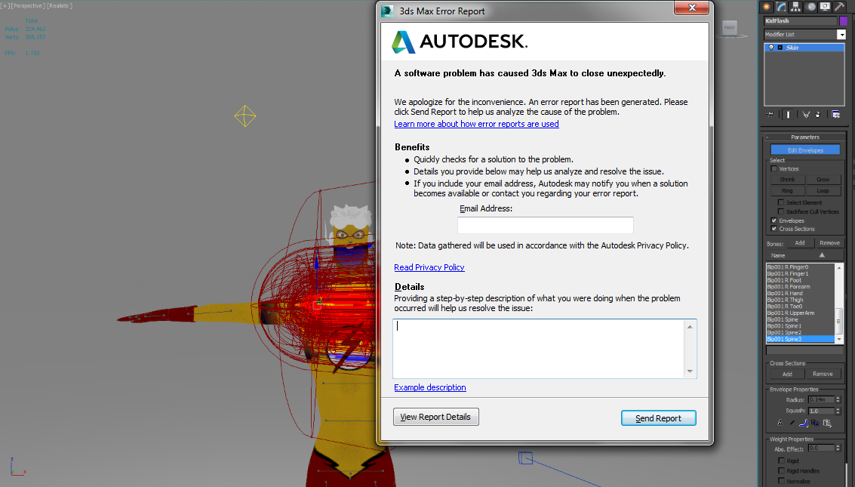
Task: Toggle Show End Result icon
Action: pyautogui.click(x=789, y=115)
